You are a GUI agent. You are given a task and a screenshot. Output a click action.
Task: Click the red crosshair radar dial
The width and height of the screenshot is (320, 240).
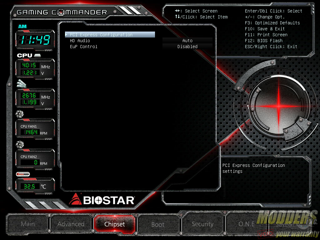279,106
